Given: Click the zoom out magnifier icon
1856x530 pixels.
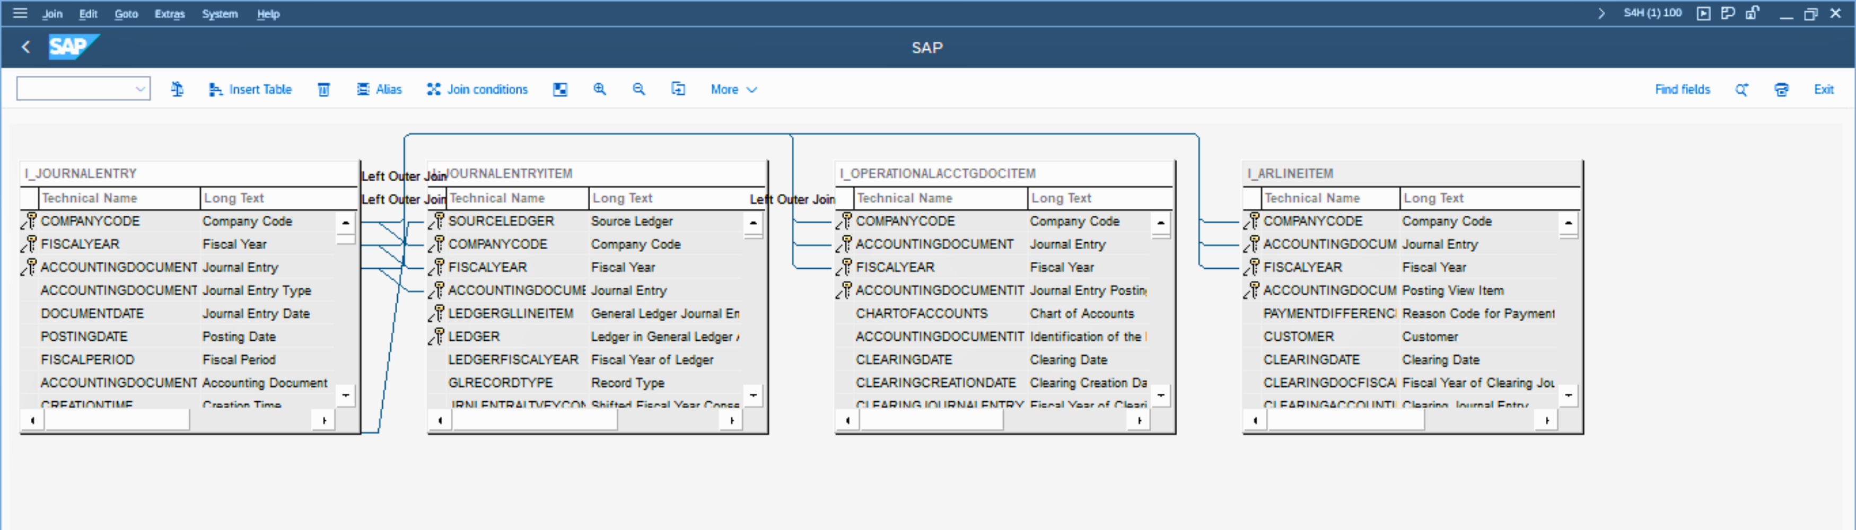Looking at the screenshot, I should (x=638, y=89).
